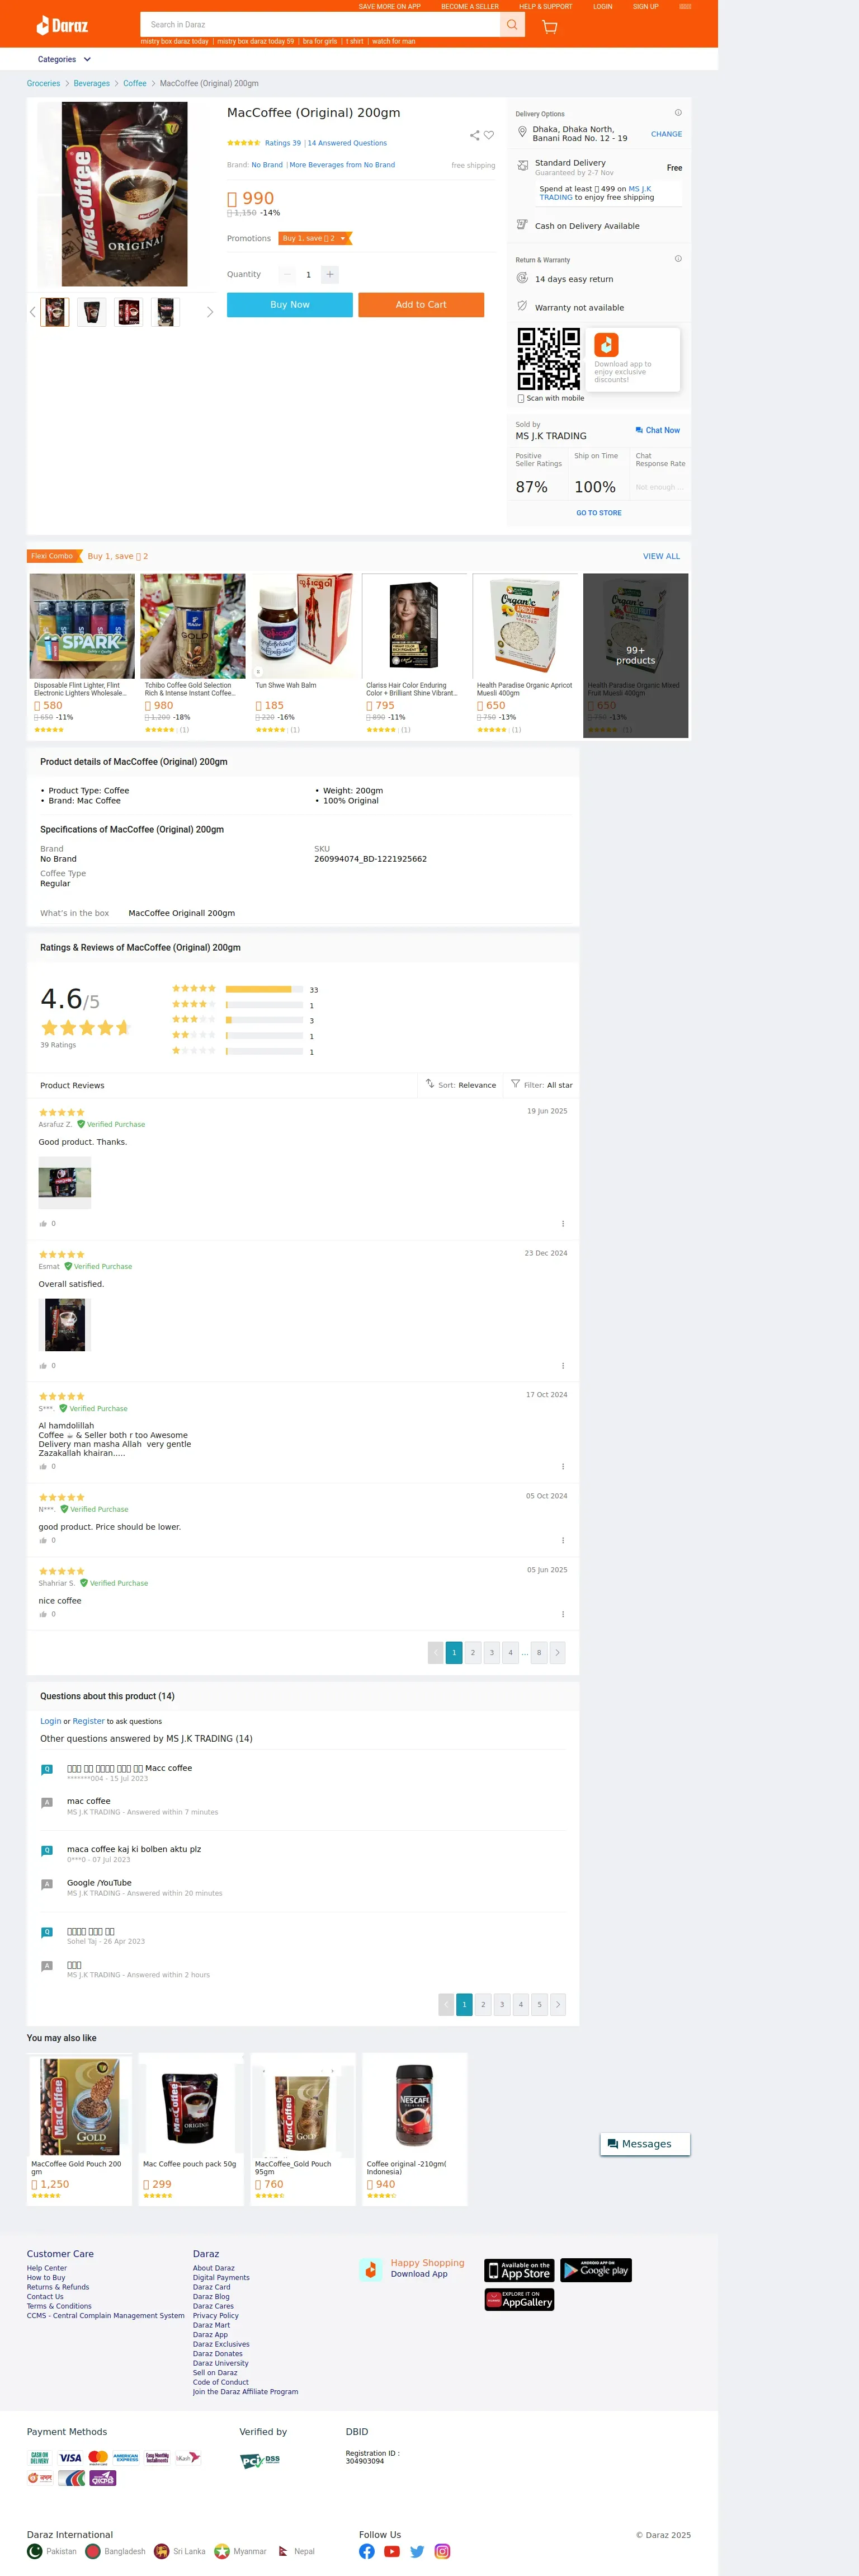Click the Buy Now button
This screenshot has width=859, height=2576.
coord(290,304)
